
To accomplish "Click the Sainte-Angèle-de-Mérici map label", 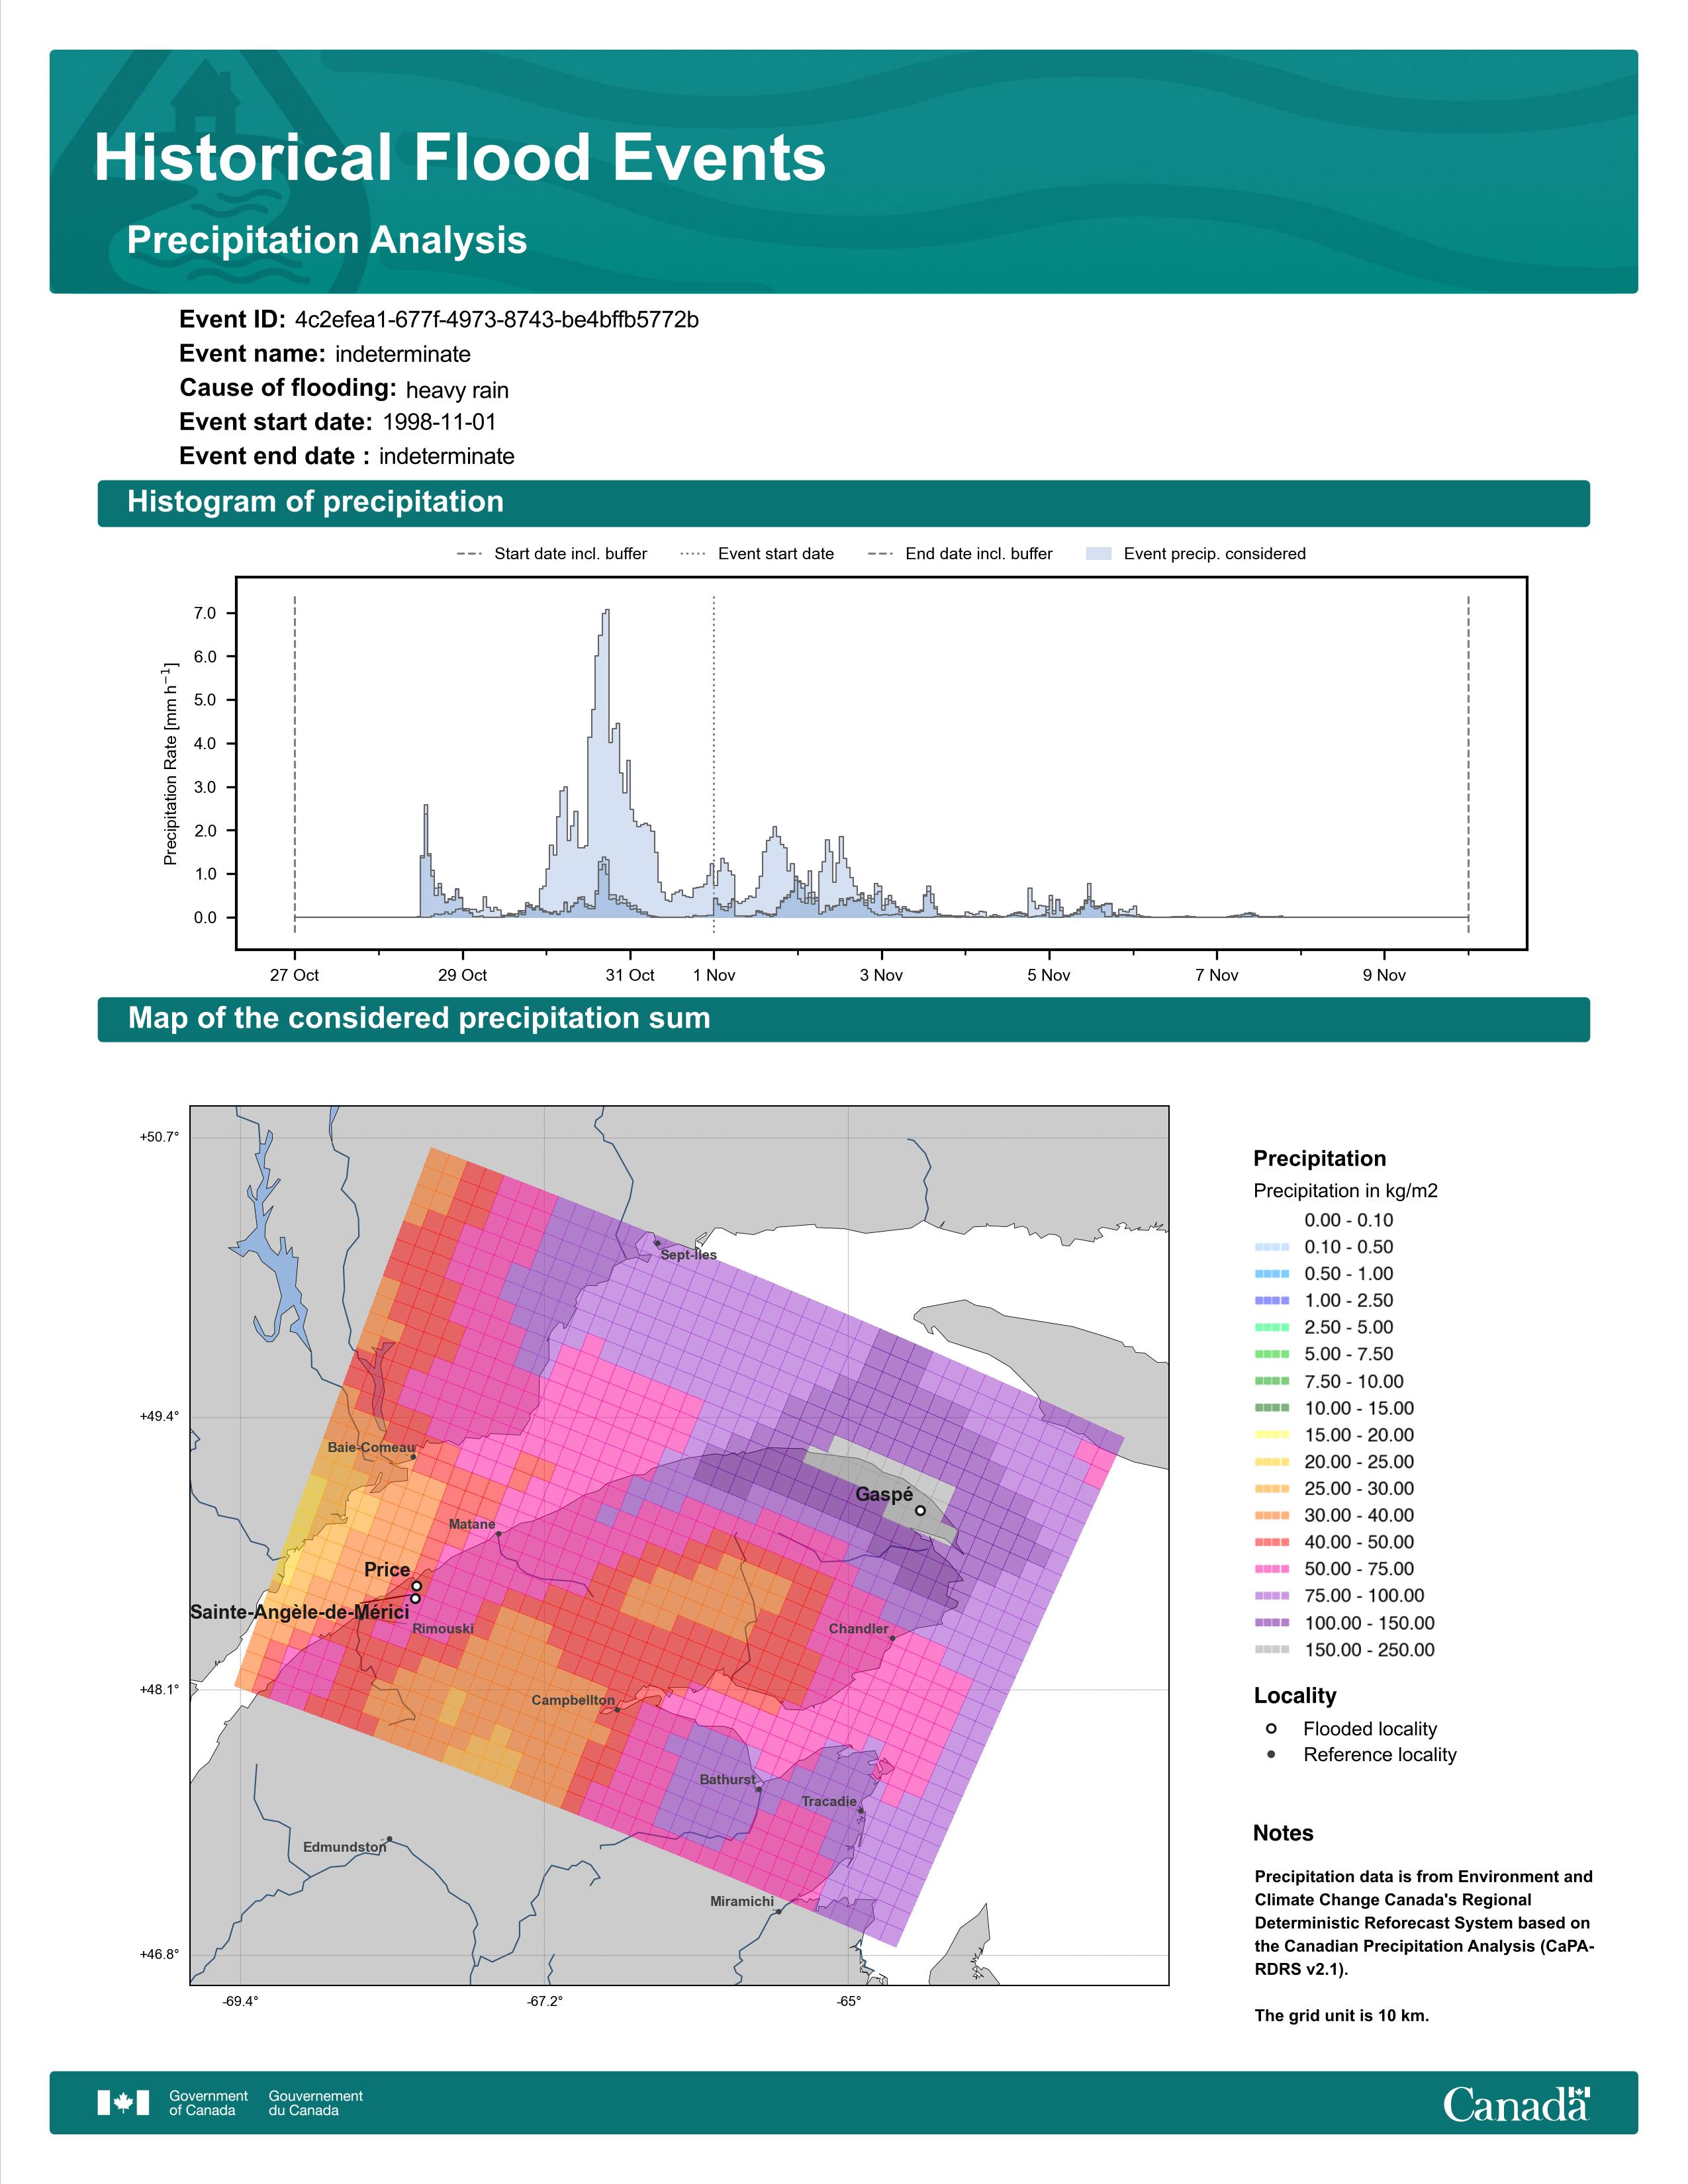I will tap(299, 1611).
